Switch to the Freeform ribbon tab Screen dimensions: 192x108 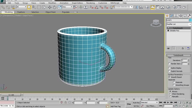tap(21, 12)
